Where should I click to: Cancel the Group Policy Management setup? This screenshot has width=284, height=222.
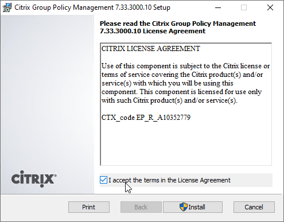click(x=254, y=207)
